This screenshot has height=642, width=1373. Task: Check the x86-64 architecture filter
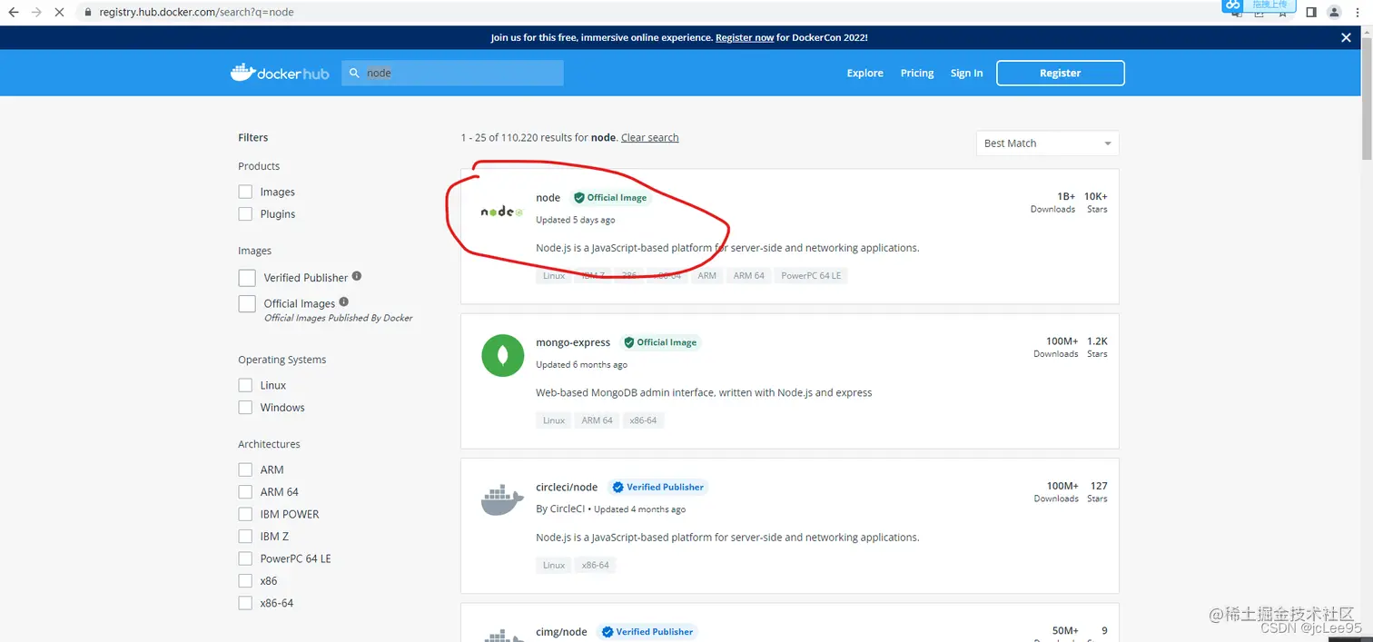(x=245, y=603)
